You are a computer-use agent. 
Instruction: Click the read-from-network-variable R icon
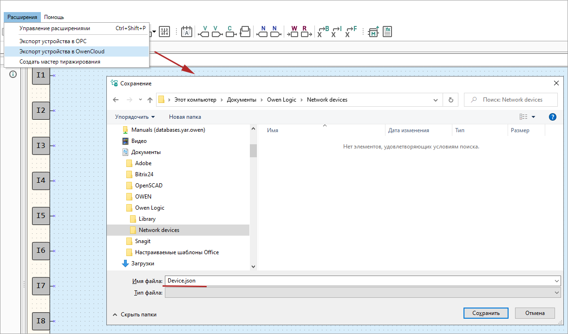(x=305, y=32)
